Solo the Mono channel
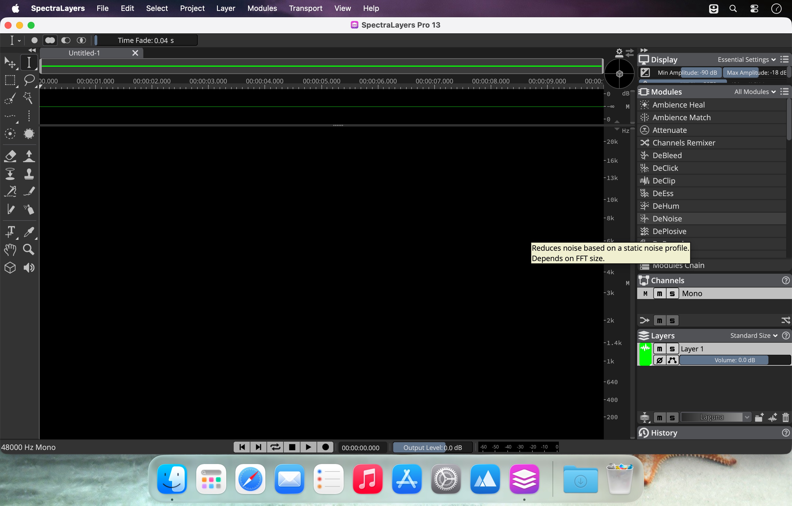Image resolution: width=792 pixels, height=506 pixels. (x=672, y=294)
